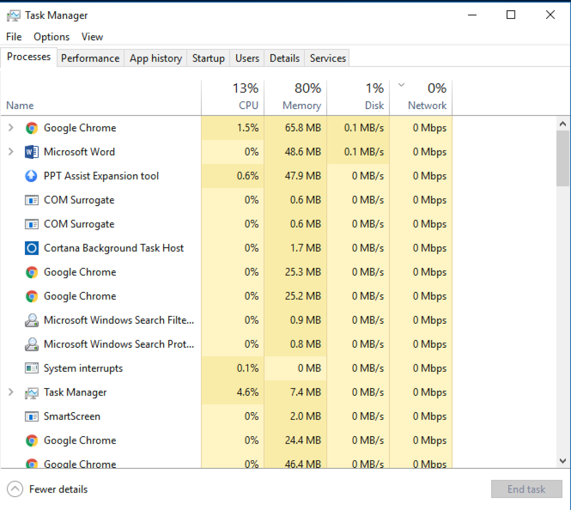Screen dimensions: 571x510
Task: Click the Windows Search Filter icon
Action: 32,320
